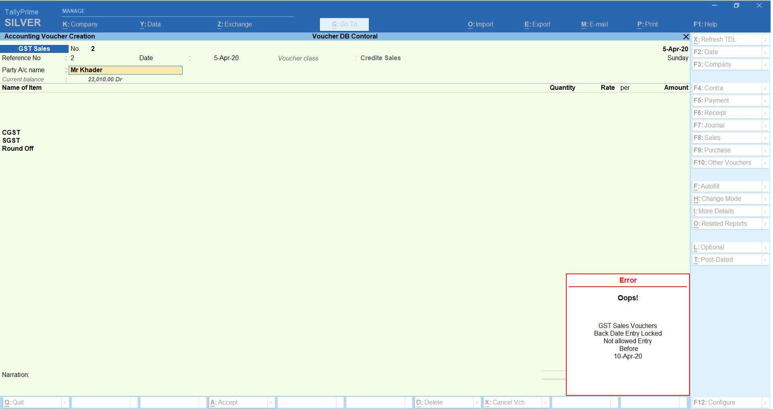Click F7: Journal in the side panel
Screen dimensions: 773x409
pos(726,126)
